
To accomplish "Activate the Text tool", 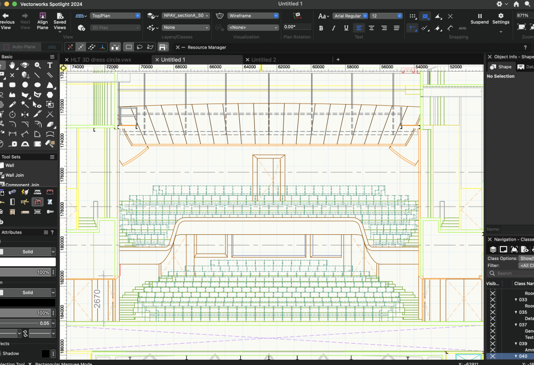I will click(50, 65).
